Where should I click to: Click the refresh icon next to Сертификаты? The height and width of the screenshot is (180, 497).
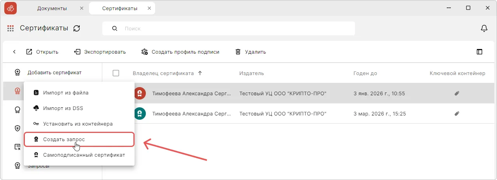pyautogui.click(x=77, y=28)
